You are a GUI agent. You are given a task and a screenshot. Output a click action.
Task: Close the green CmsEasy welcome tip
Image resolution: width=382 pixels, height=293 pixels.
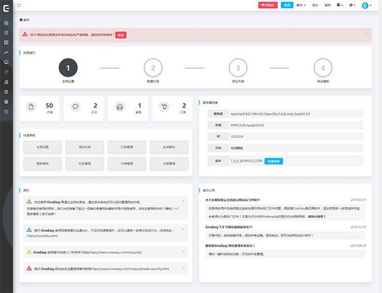tap(183, 200)
